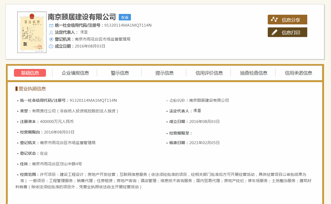Click address 南京市雨花台区岱山中路4号
Image resolution: width=331 pixels, height=204 pixels.
pos(57,164)
